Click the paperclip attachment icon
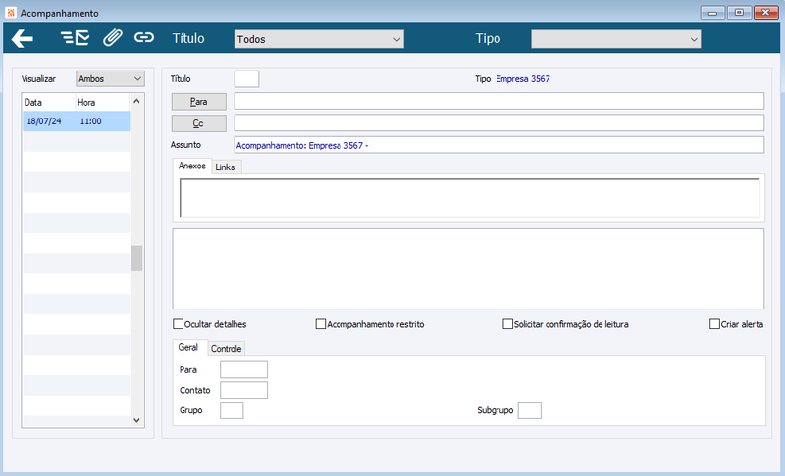 point(113,38)
